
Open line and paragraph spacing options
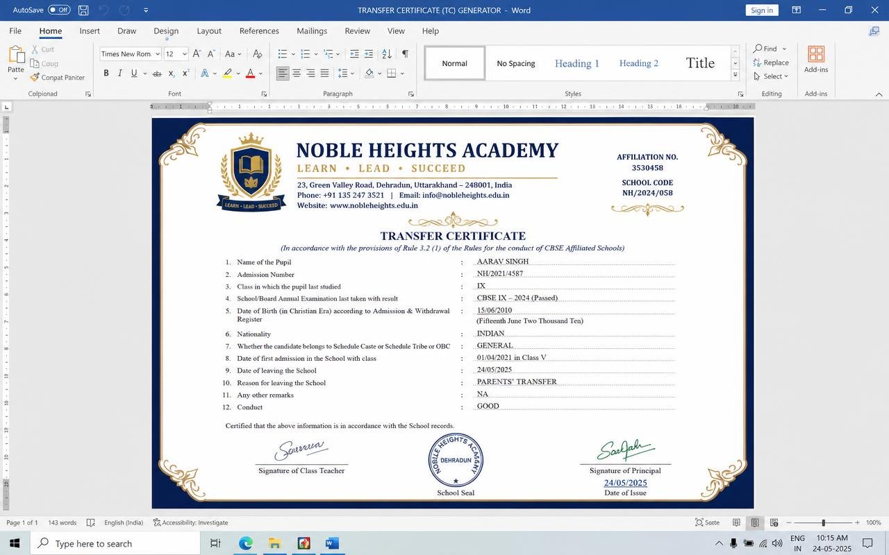point(345,73)
